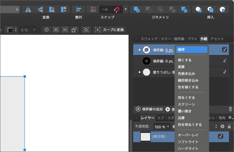Screen dimensions: 234x152
Task: Click the Insert inside selection icon
Action: (x=222, y=9)
